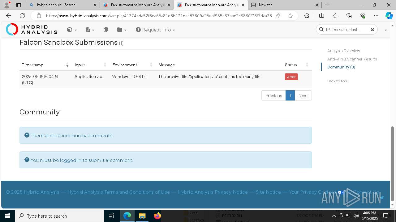The width and height of the screenshot is (396, 222).
Task: Sort submissions by Input column
Action: 90,65
